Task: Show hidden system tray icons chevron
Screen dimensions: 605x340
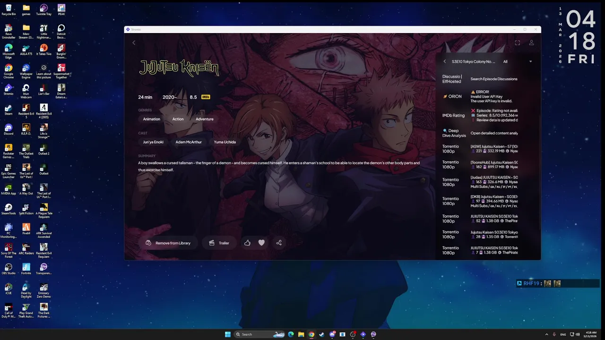Action: [x=547, y=334]
